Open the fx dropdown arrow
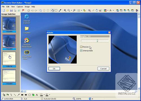The width and height of the screenshot is (141, 101). click(113, 10)
